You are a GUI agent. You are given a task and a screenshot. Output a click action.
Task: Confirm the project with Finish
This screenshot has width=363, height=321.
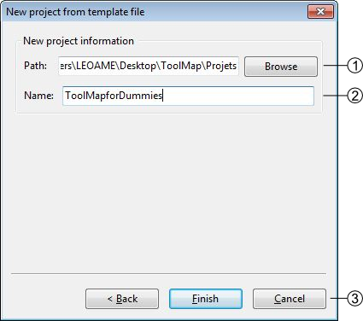[206, 299]
